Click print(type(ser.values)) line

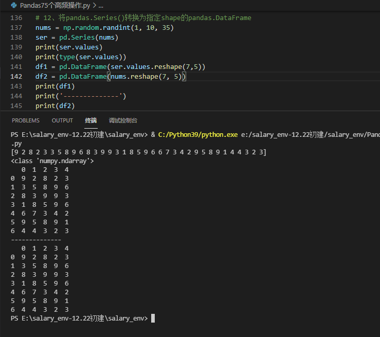pyautogui.click(x=81, y=57)
